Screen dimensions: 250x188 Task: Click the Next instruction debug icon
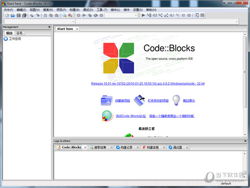coord(172,15)
